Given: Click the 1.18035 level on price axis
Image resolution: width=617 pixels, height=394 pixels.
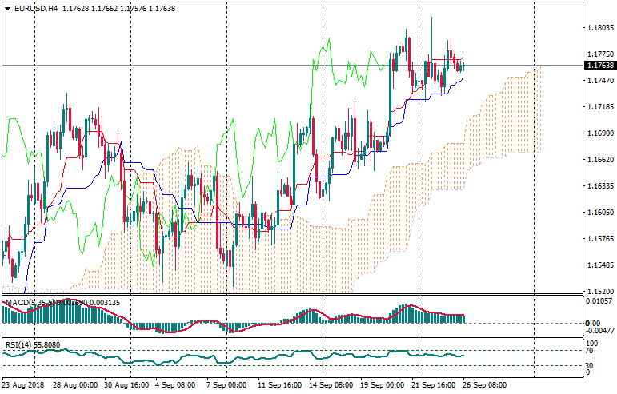Looking at the screenshot, I should click(599, 28).
